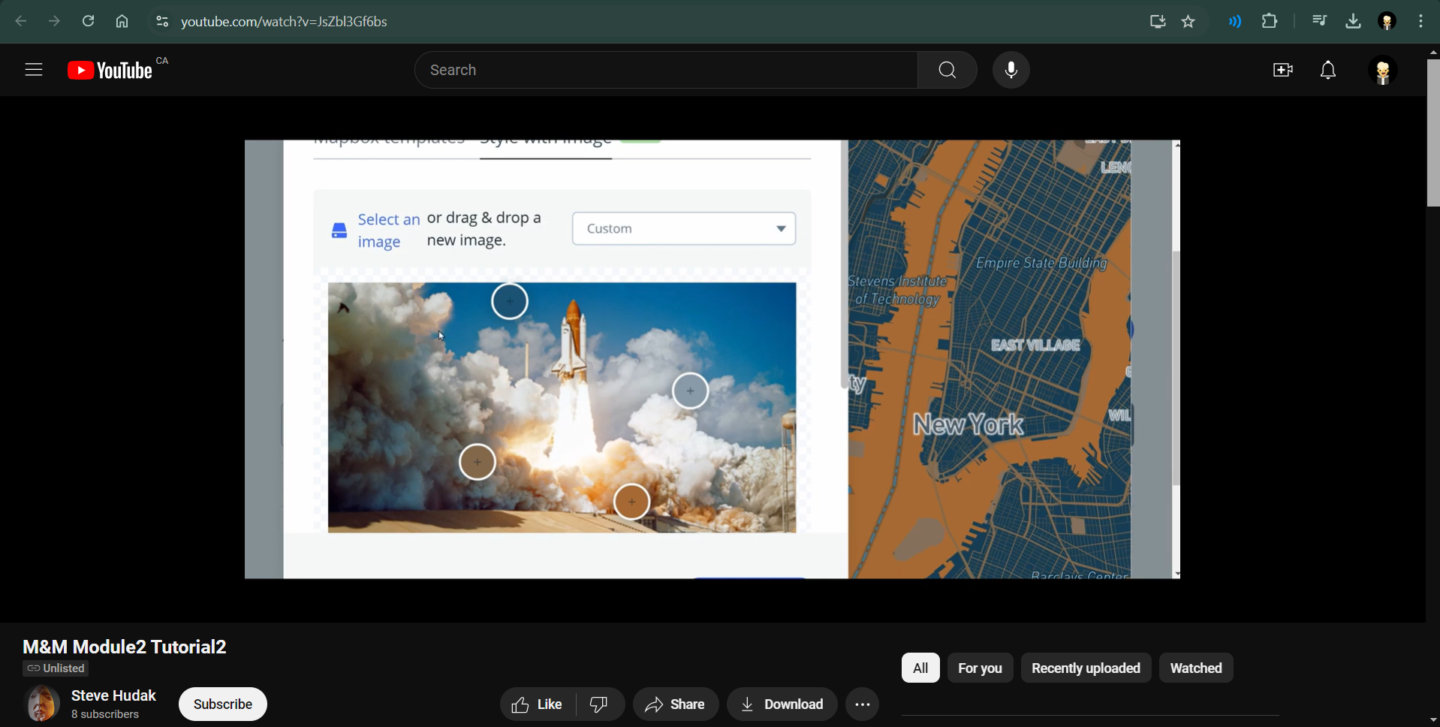Open the YouTube hamburger guide menu

[x=34, y=71]
